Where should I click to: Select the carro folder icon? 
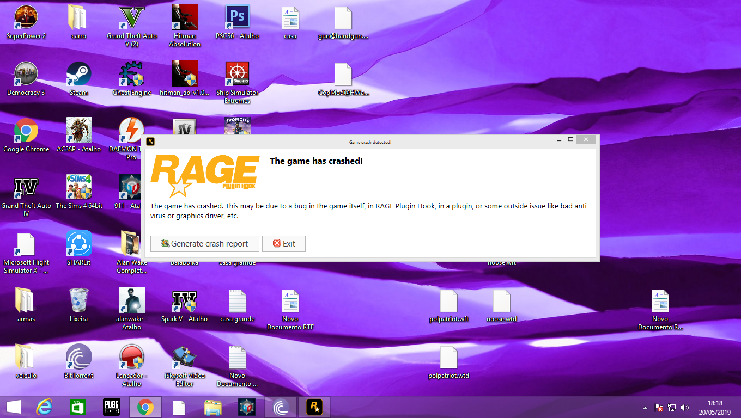pyautogui.click(x=78, y=23)
